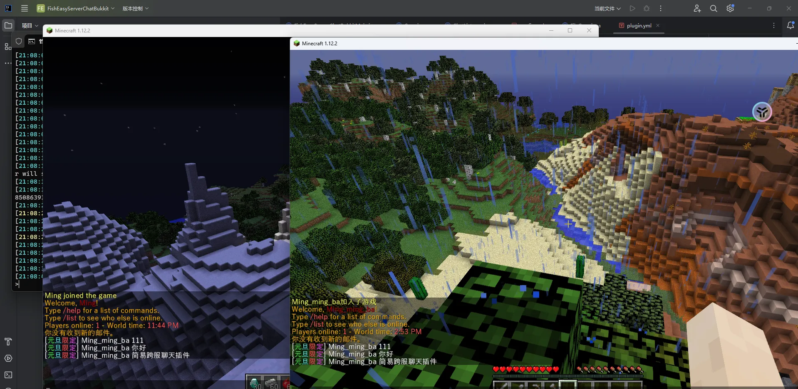Click 'Ming joined the game' chat line
The height and width of the screenshot is (389, 798).
81,295
